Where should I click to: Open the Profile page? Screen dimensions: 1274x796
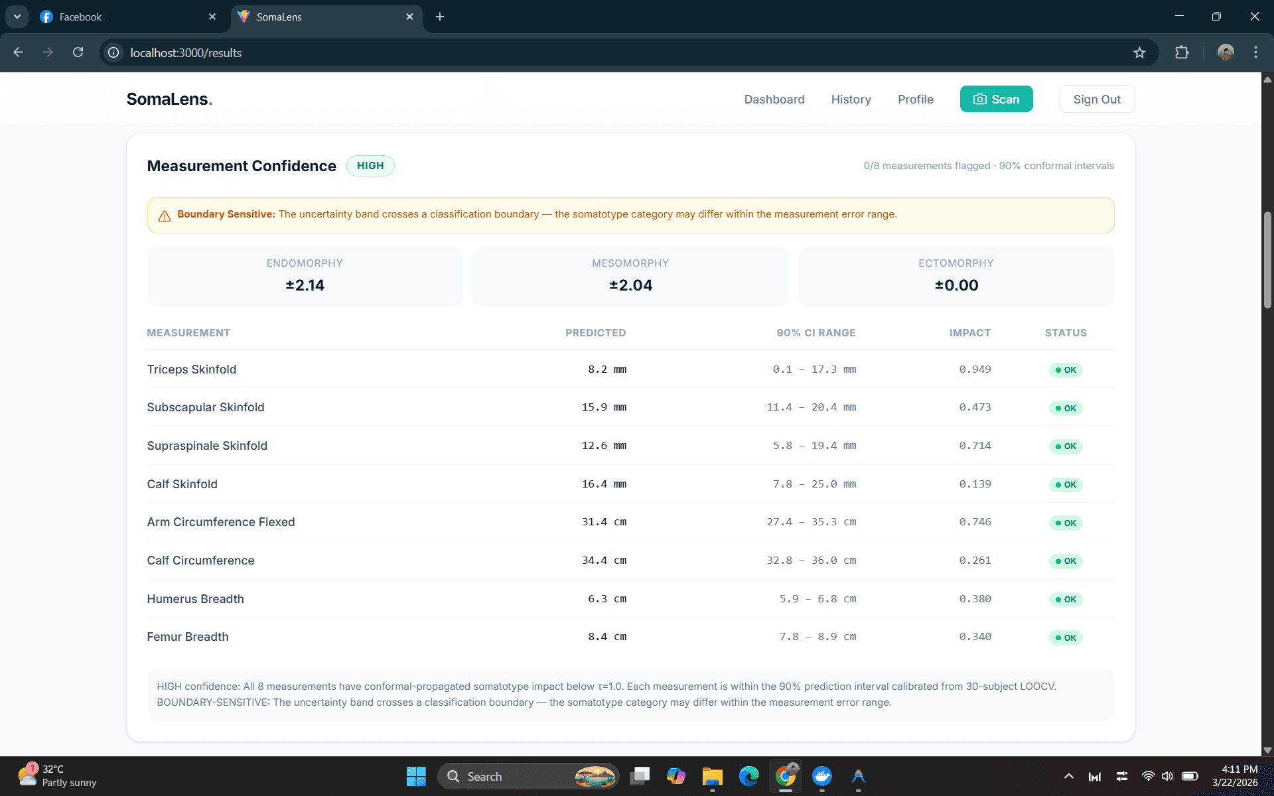pyautogui.click(x=915, y=99)
